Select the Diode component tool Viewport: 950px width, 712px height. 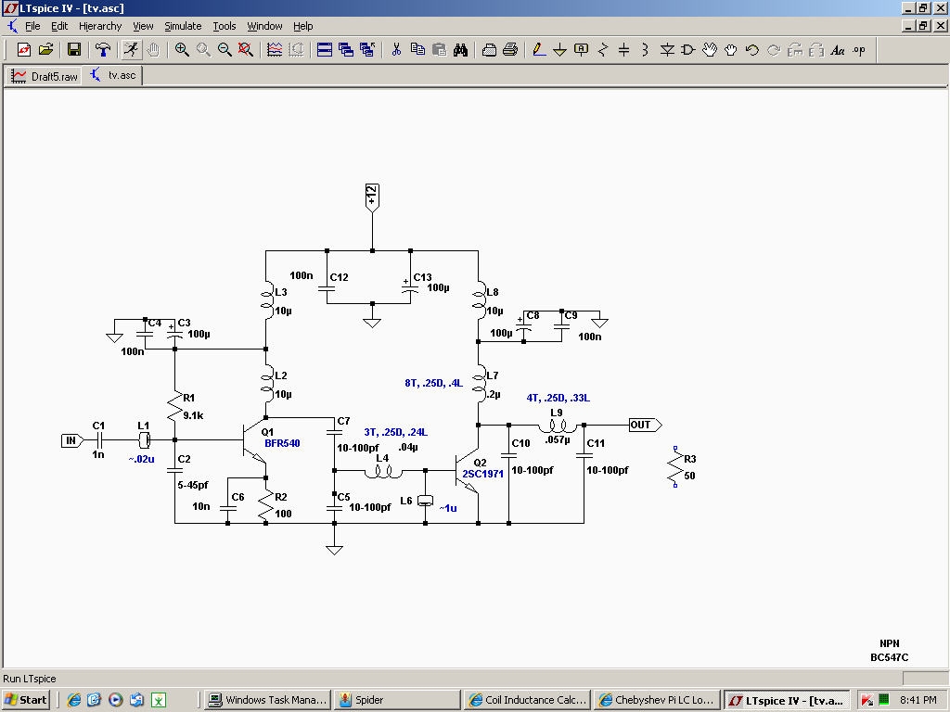point(667,50)
